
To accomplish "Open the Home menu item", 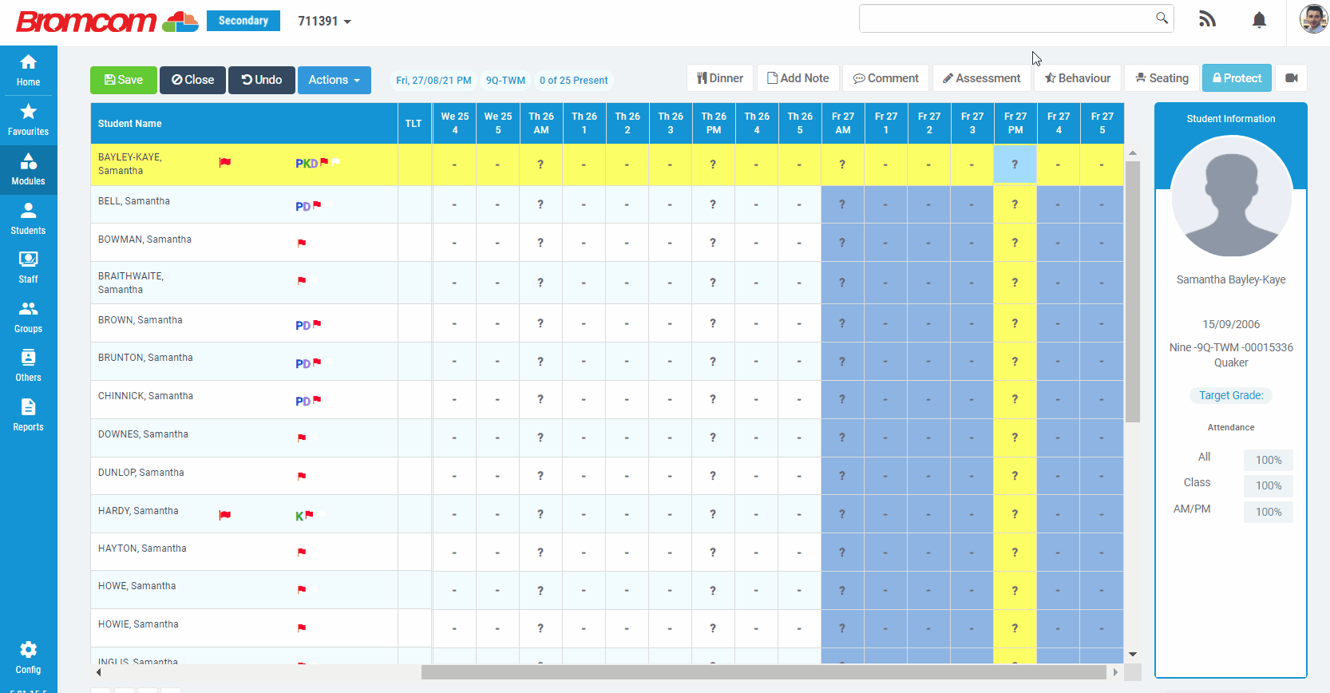I will tap(28, 70).
